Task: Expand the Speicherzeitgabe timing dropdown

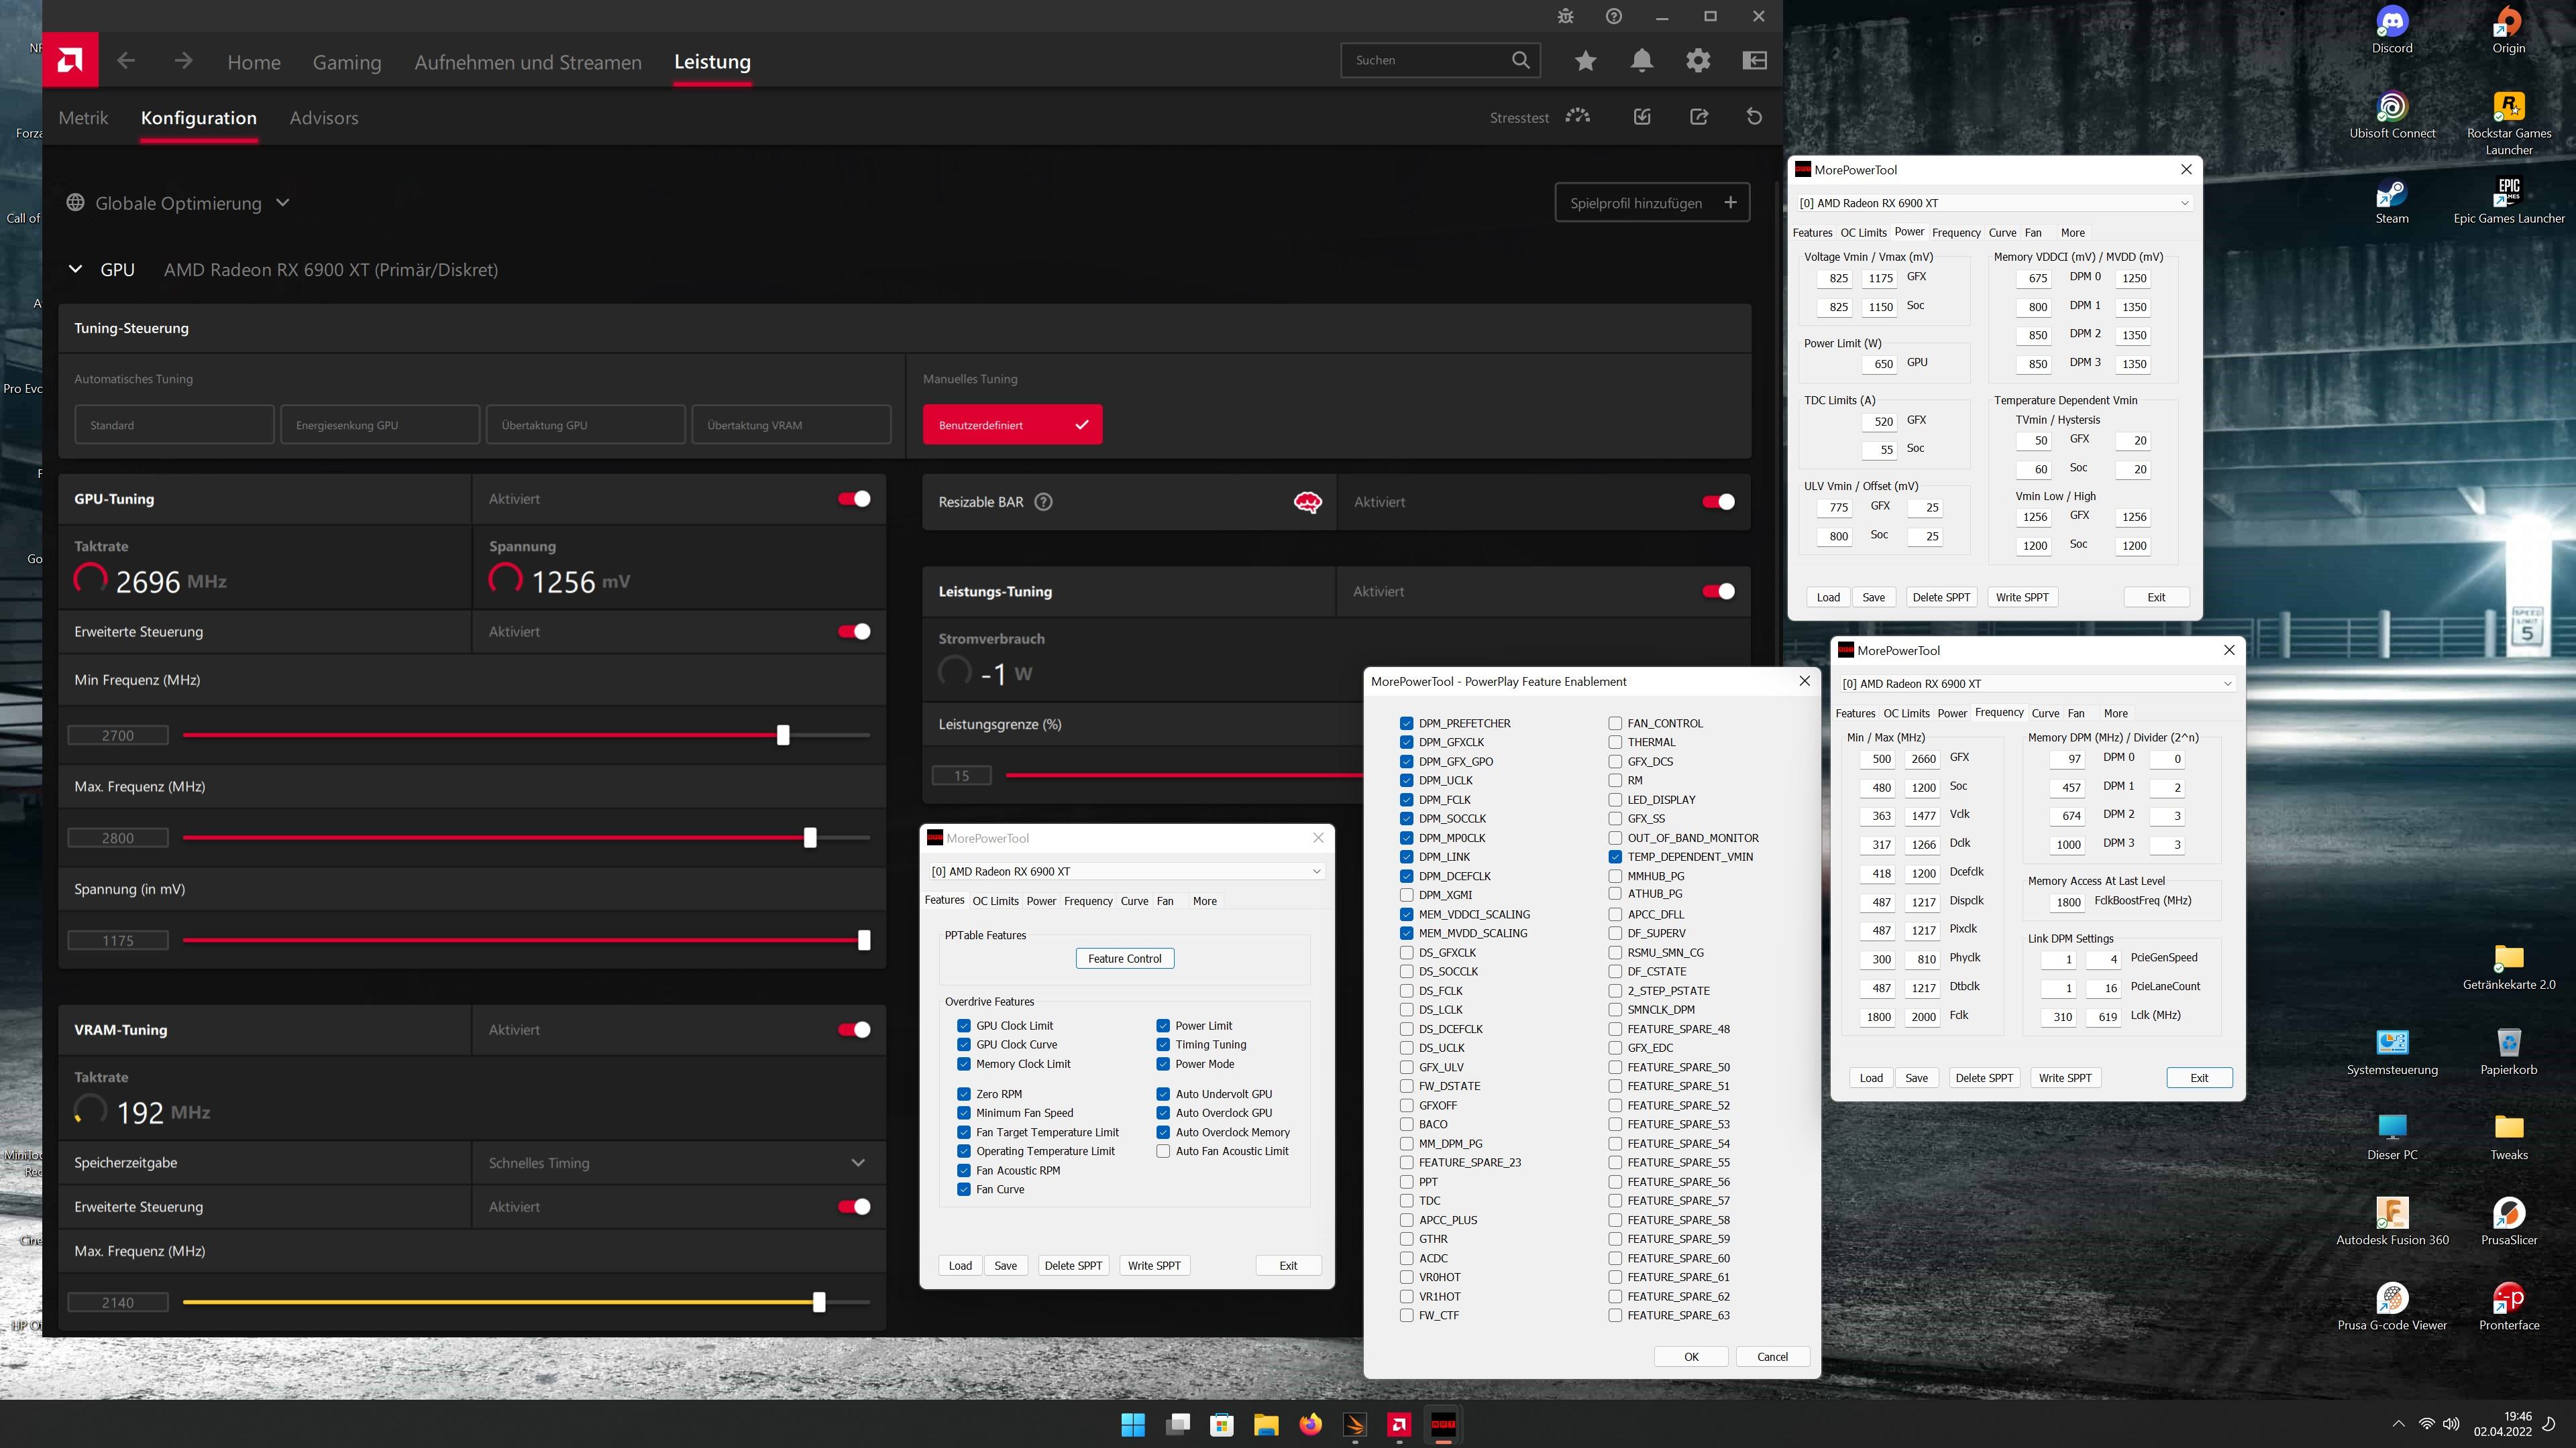Action: pos(857,1162)
